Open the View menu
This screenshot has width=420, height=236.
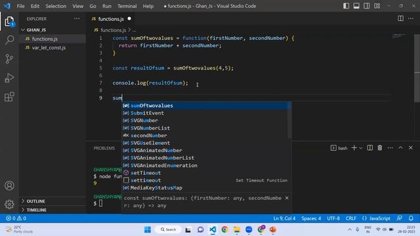pos(77,6)
